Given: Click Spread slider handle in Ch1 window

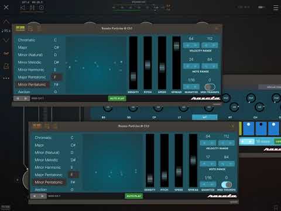Looking at the screenshot, I should click(176, 46).
